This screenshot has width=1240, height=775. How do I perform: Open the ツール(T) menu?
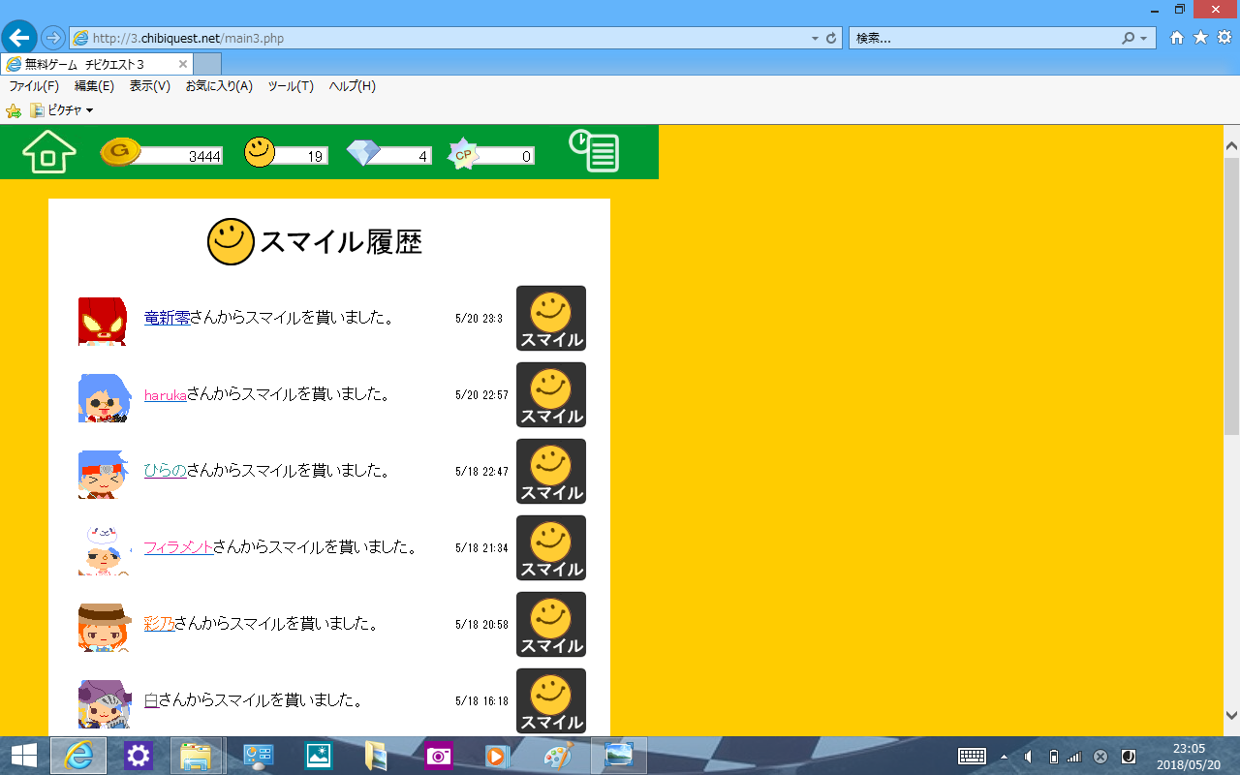[291, 86]
